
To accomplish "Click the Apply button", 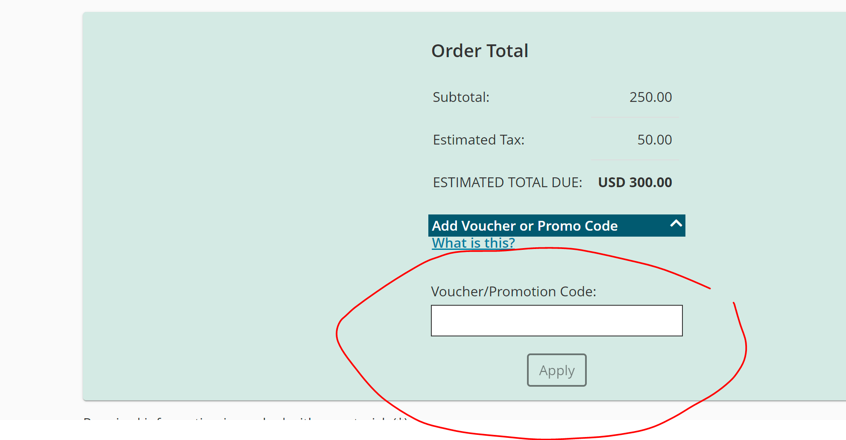I will point(557,370).
